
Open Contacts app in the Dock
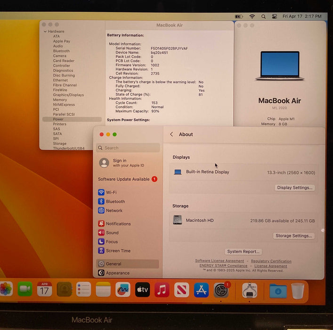65,289
